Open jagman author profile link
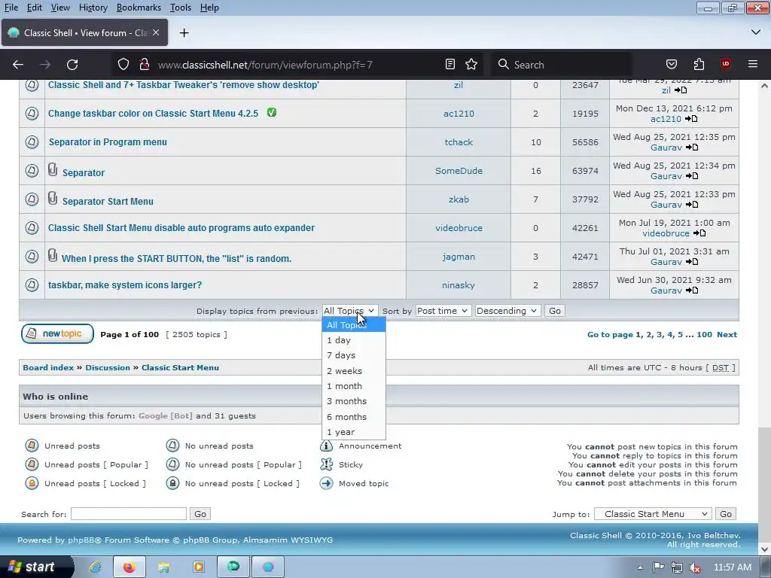The image size is (771, 578). tap(459, 257)
